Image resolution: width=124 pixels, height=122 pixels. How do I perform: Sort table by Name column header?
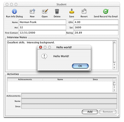[60, 79]
